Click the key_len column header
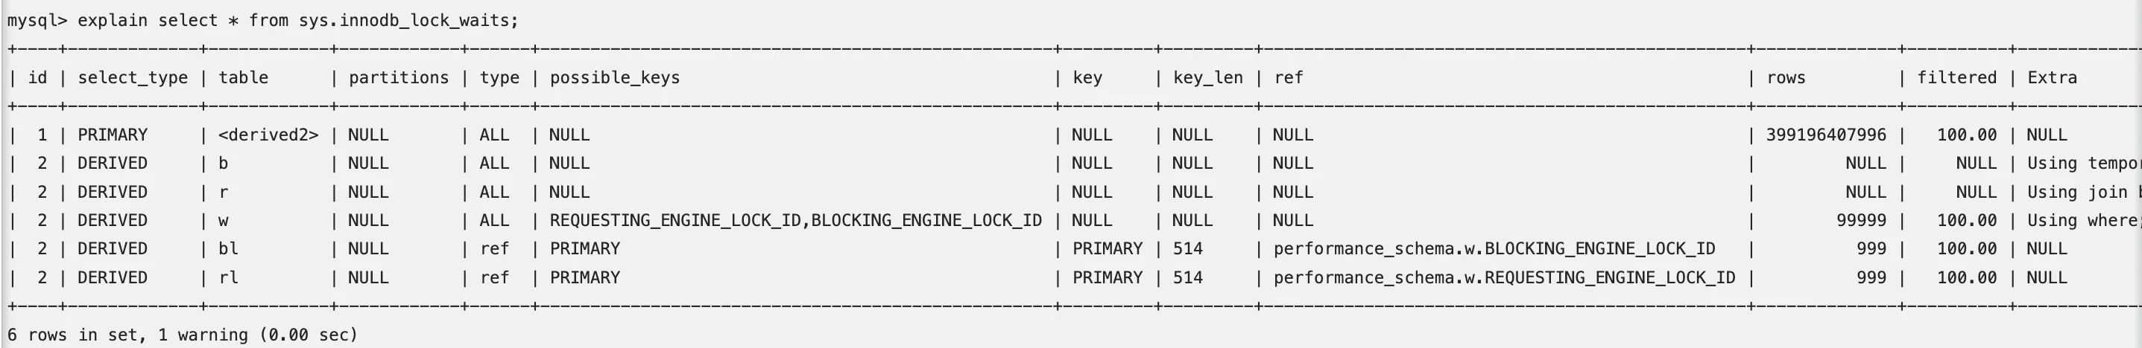The image size is (2142, 348). click(1207, 78)
